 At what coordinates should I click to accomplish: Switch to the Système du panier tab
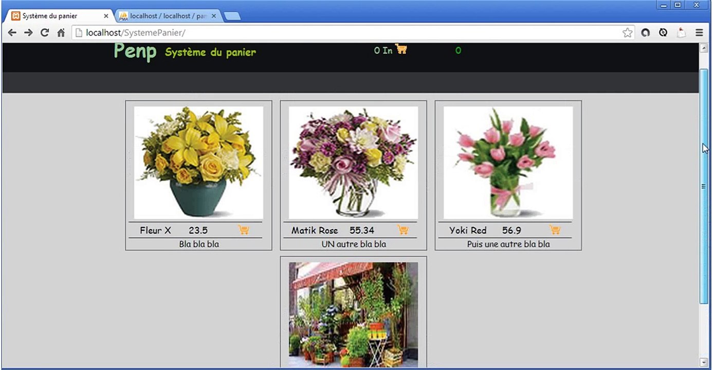pos(58,16)
